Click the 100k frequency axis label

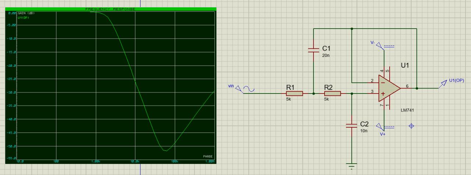(174, 161)
